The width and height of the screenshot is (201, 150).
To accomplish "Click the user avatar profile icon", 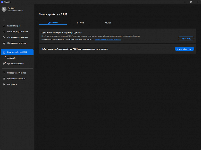I will 4,9.
